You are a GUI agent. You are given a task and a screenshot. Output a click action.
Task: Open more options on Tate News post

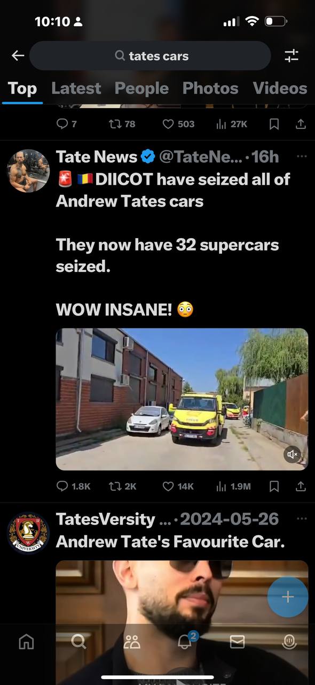[x=301, y=156]
